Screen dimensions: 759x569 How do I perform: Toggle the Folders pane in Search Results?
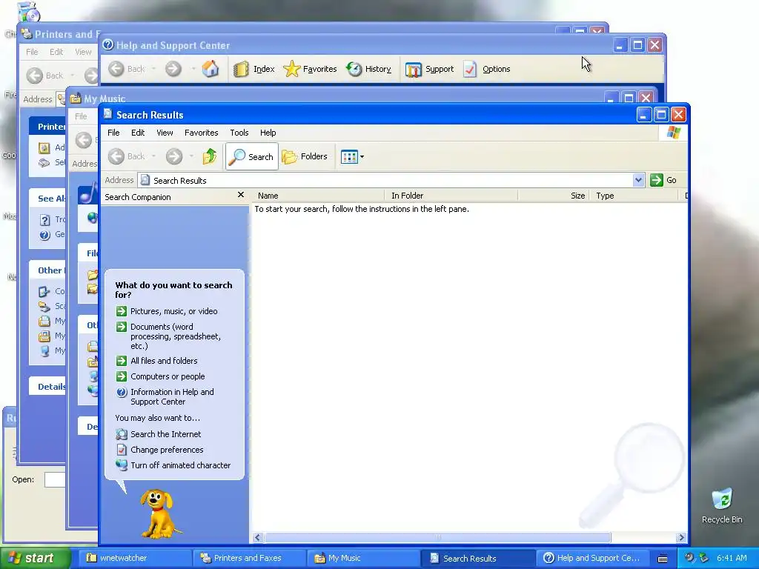[x=305, y=156]
